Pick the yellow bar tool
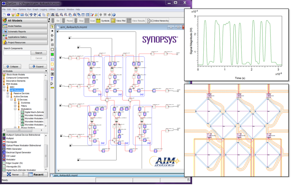 (x=52, y=87)
